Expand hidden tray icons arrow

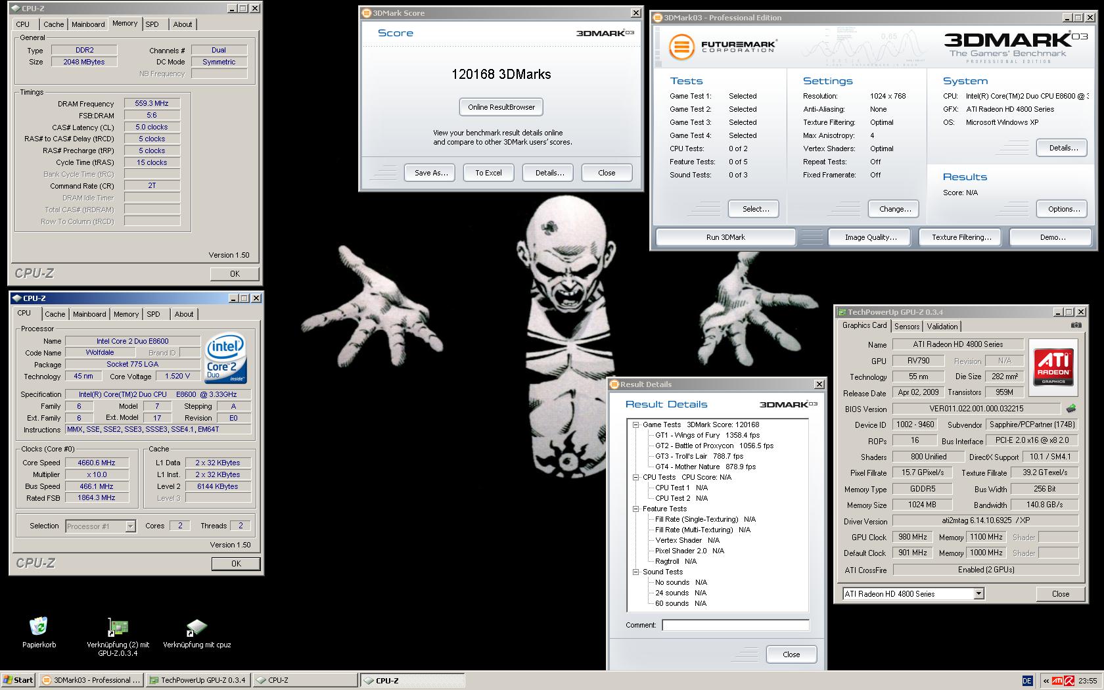pyautogui.click(x=1046, y=681)
